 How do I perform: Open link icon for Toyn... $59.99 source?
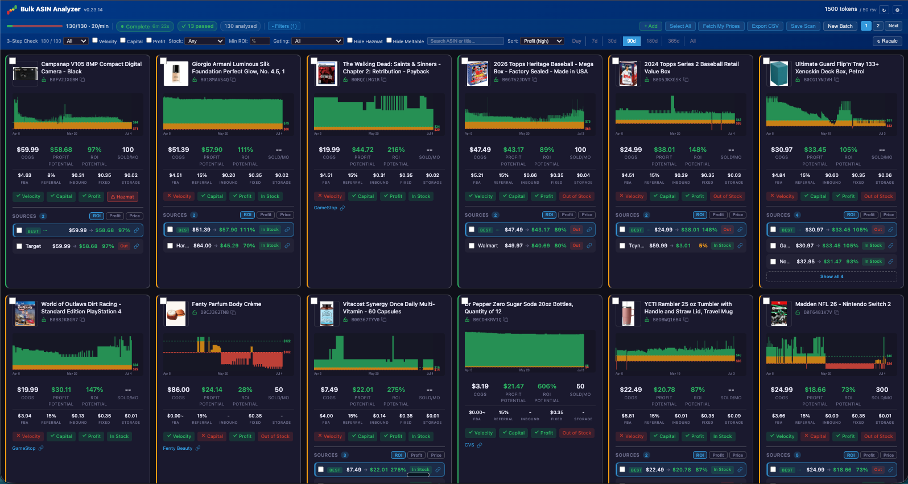pyautogui.click(x=740, y=246)
